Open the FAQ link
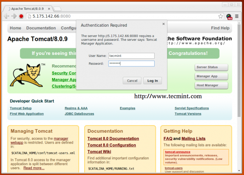Screen dimensions: 244x175 [x=168, y=139]
